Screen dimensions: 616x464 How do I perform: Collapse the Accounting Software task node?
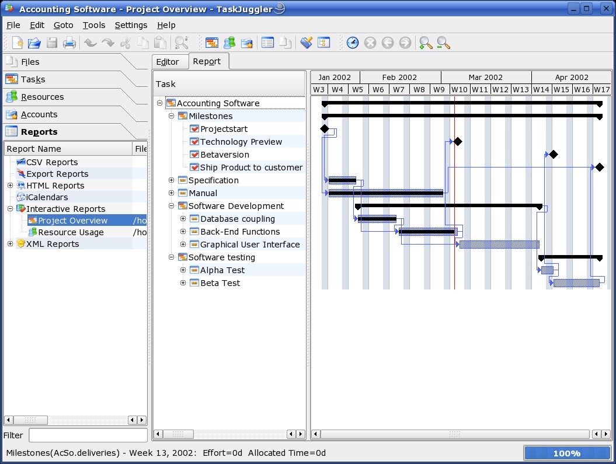(x=159, y=103)
